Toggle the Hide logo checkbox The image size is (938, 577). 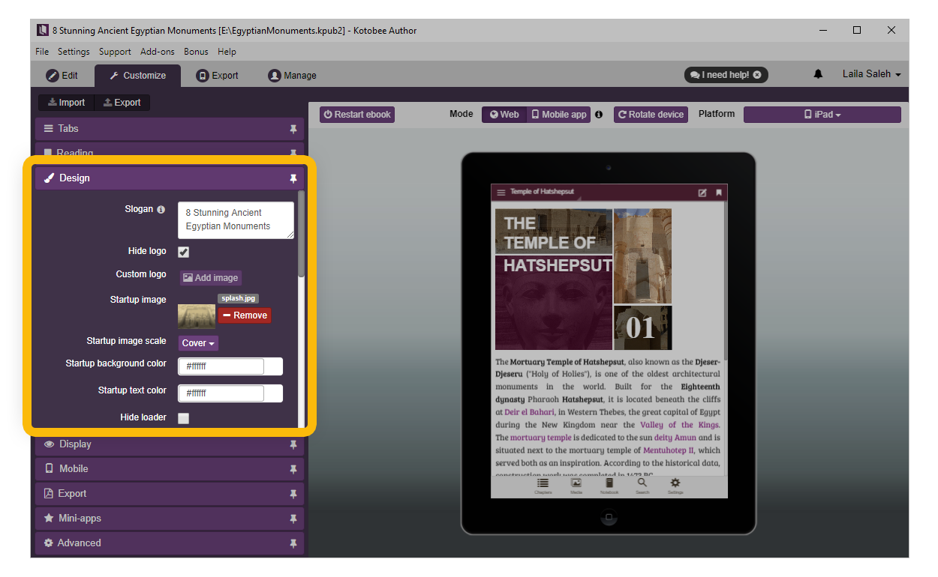click(x=183, y=252)
